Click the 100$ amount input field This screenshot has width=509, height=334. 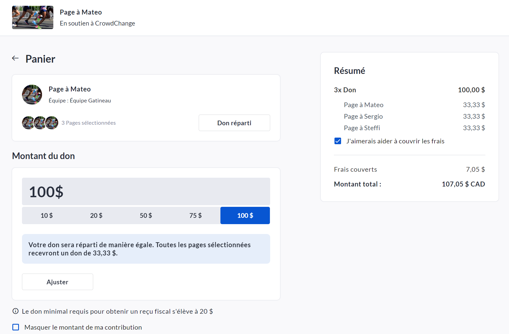coord(146,191)
